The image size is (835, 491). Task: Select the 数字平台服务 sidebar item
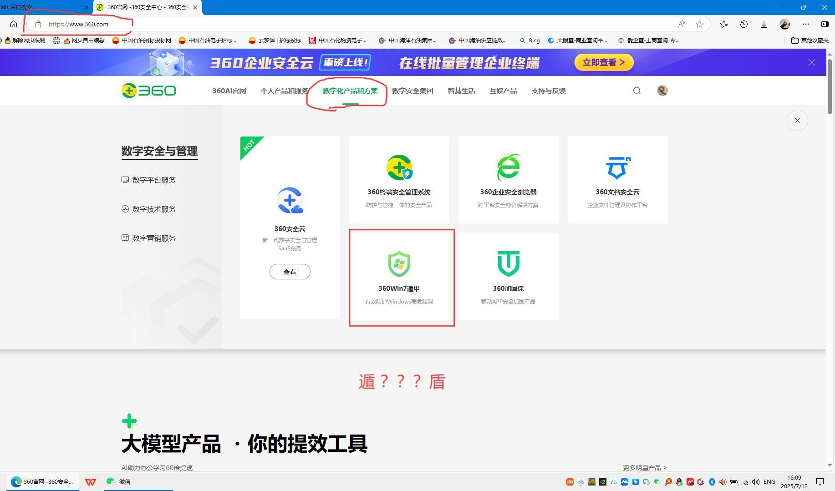coord(153,180)
